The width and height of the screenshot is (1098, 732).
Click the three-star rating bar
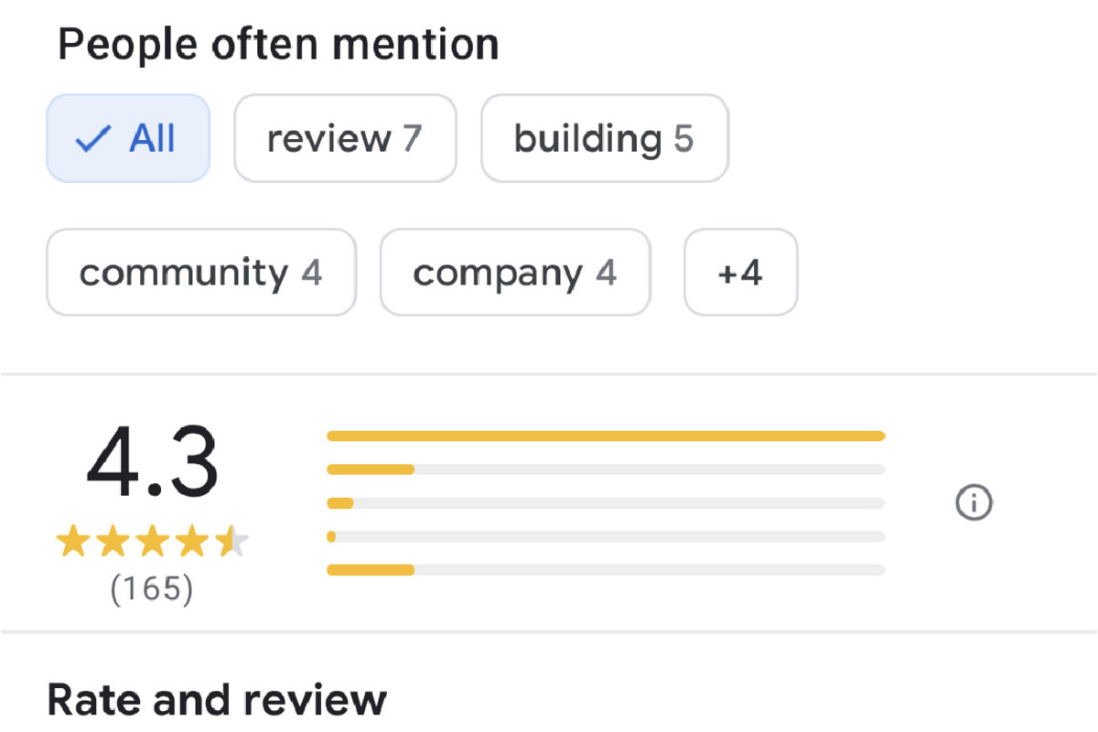(x=606, y=503)
